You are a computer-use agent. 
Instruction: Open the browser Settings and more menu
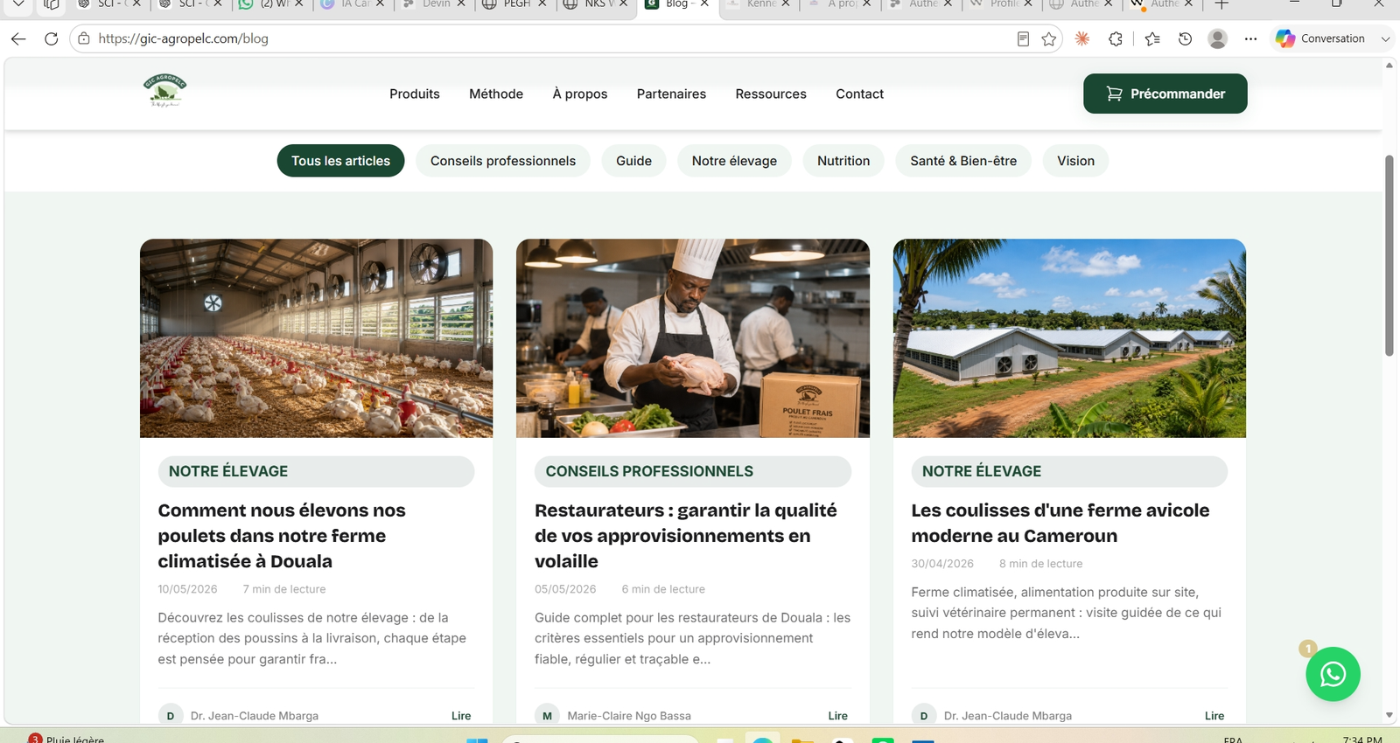1250,38
